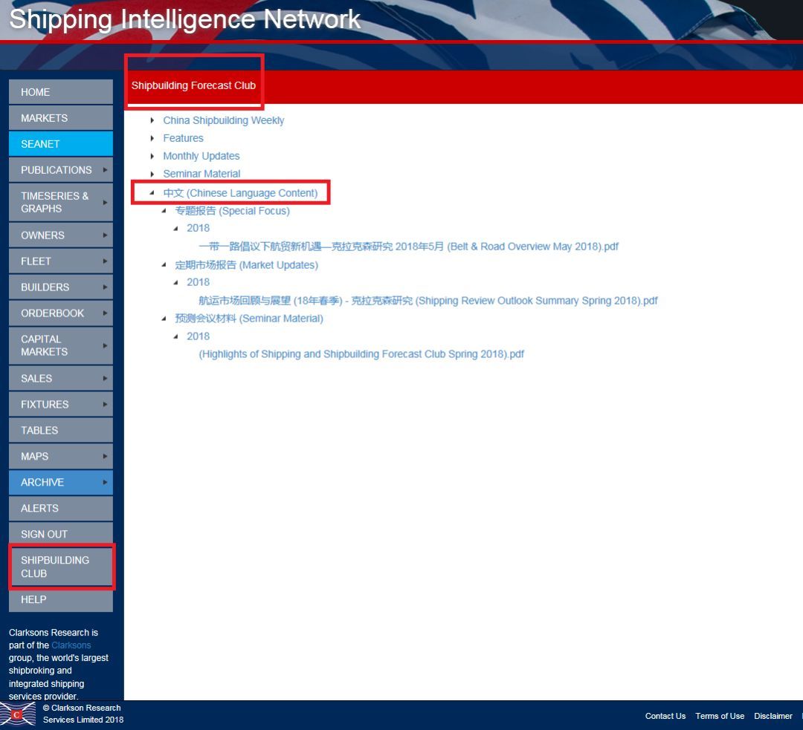Screen dimensions: 803x730
Task: Click the PUBLICATIONS submenu arrow
Action: coord(105,170)
